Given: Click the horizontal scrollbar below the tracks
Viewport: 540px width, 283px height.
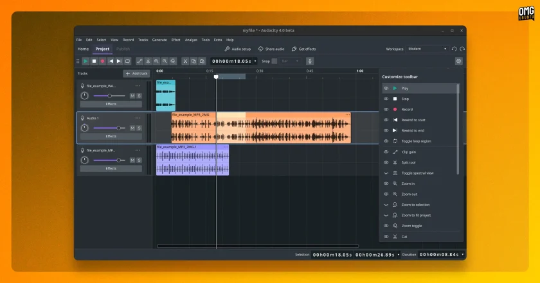Looking at the screenshot, I should coord(258,246).
